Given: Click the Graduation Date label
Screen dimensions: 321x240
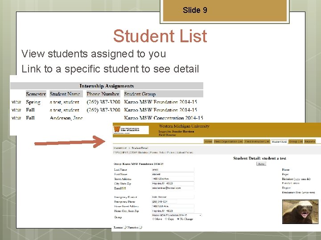Looking at the screenshot, I should point(298,192).
